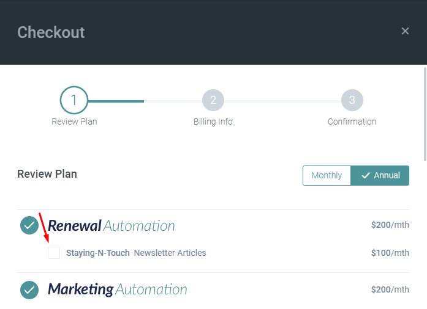427x309 pixels.
Task: Click the step 3 circle icon
Action: tap(352, 100)
